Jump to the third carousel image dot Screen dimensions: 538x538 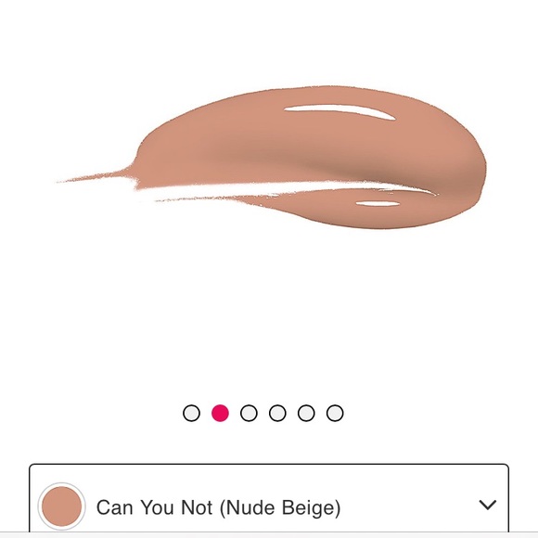[x=249, y=413]
